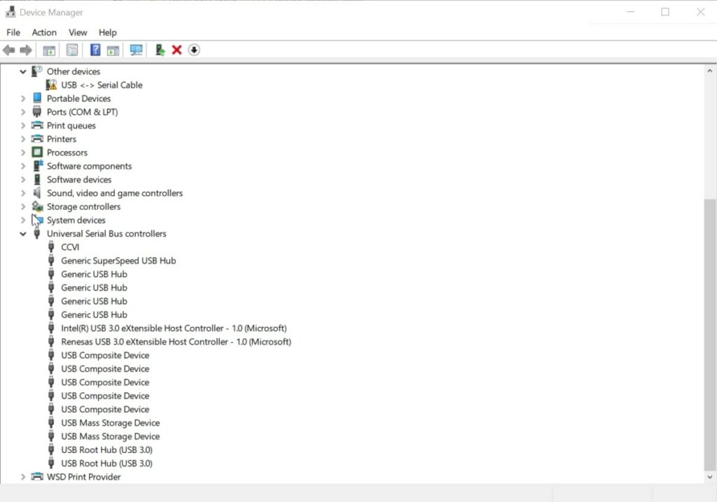This screenshot has height=502, width=717.
Task: Click the red X Uninstall device icon
Action: click(x=176, y=50)
